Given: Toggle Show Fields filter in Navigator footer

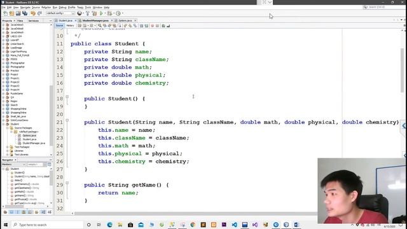Looking at the screenshot, I should pyautogui.click(x=11, y=212).
